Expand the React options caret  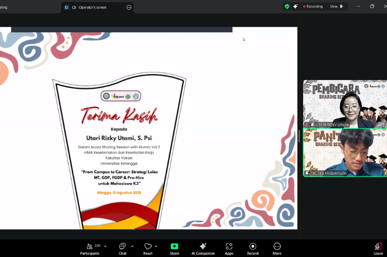pyautogui.click(x=156, y=246)
